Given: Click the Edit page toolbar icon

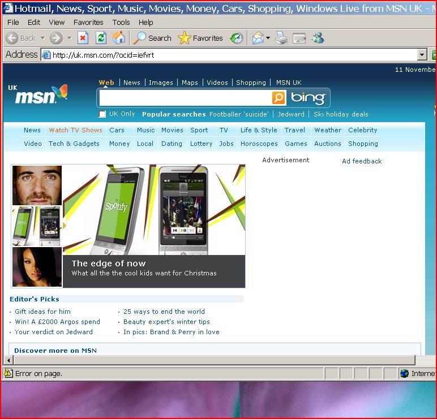Looking at the screenshot, I should tap(299, 38).
